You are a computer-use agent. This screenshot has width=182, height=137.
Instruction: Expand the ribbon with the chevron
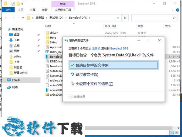173,10
